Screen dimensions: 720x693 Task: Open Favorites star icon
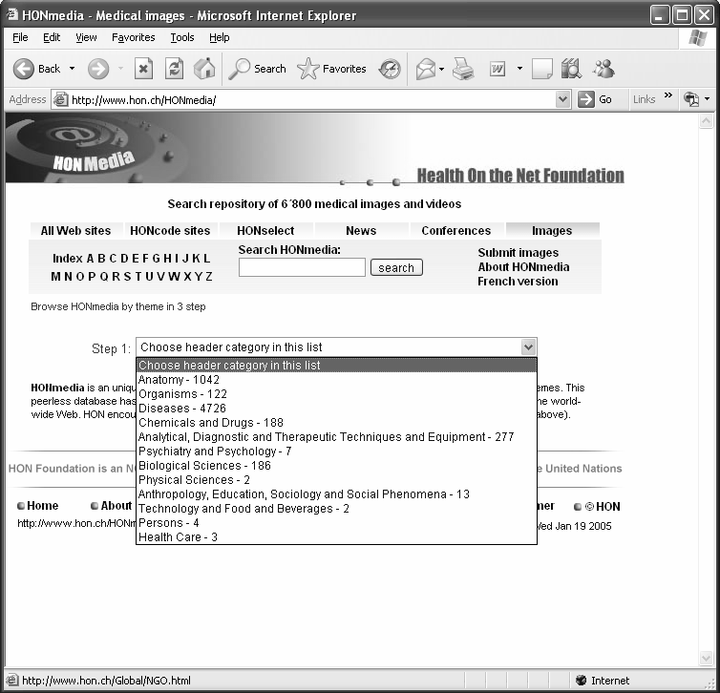[x=307, y=69]
